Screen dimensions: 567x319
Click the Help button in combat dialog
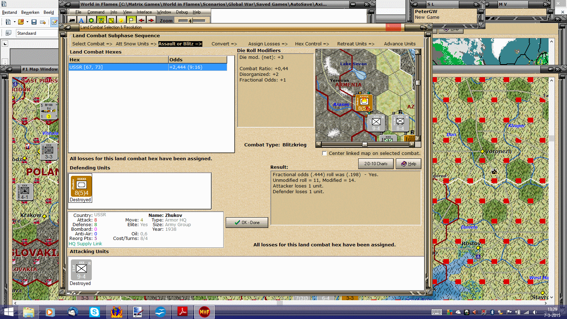409,164
